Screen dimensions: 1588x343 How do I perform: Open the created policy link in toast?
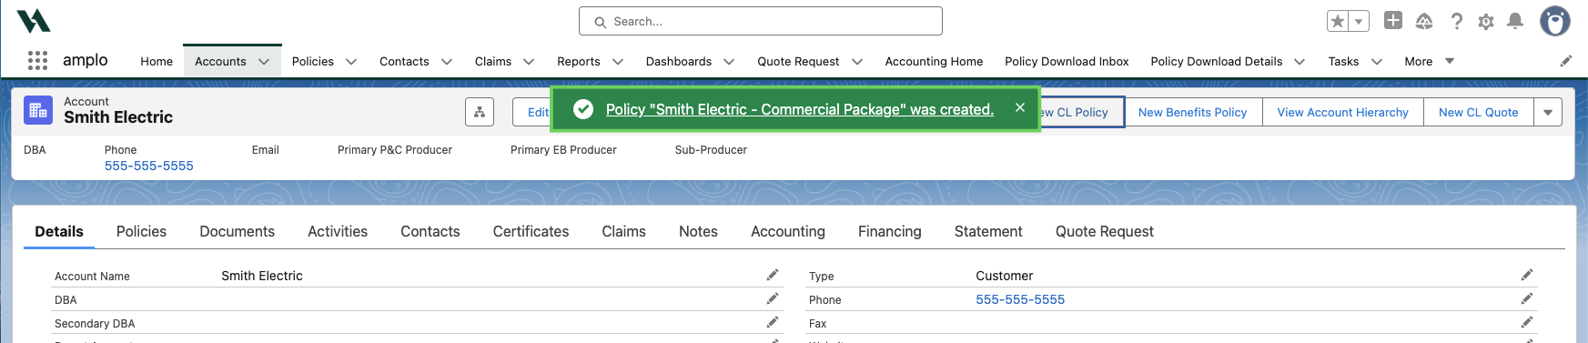799,109
